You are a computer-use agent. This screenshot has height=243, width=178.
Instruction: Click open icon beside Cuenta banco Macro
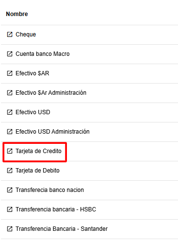[10, 54]
